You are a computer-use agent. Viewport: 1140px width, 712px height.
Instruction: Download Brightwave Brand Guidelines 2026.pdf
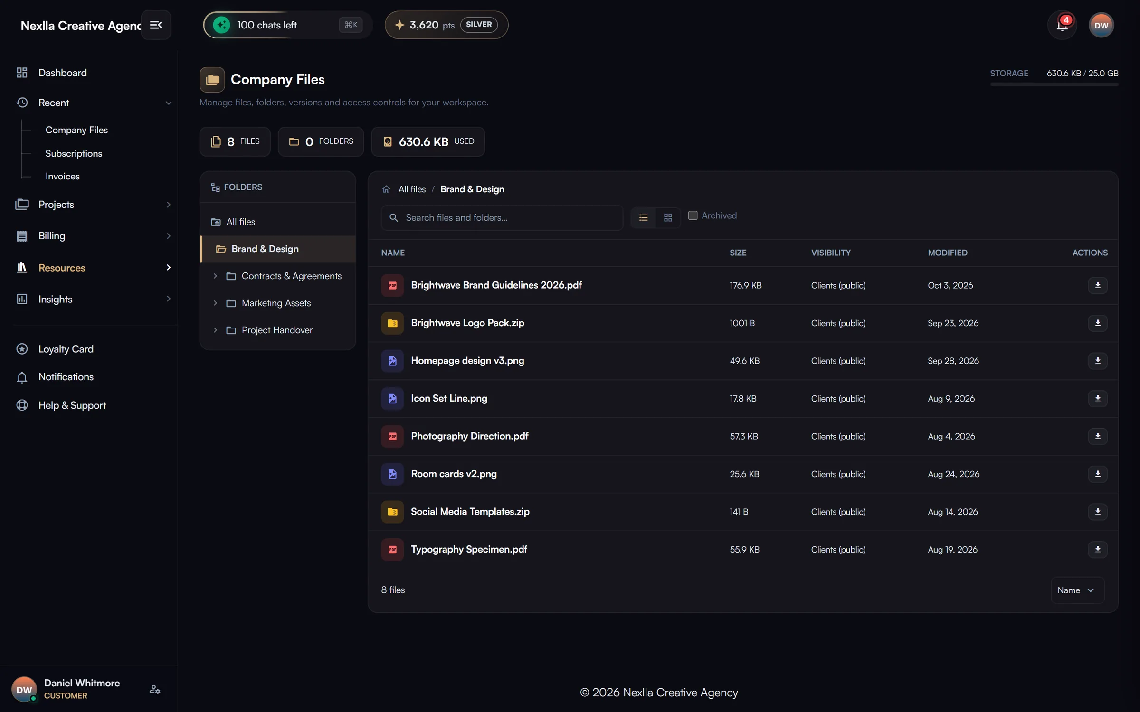(1098, 285)
